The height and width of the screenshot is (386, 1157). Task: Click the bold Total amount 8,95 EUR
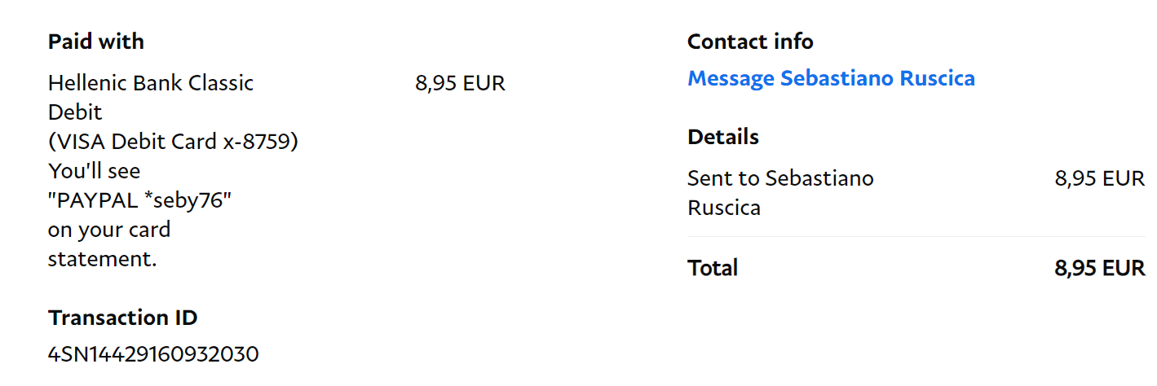tap(1099, 268)
